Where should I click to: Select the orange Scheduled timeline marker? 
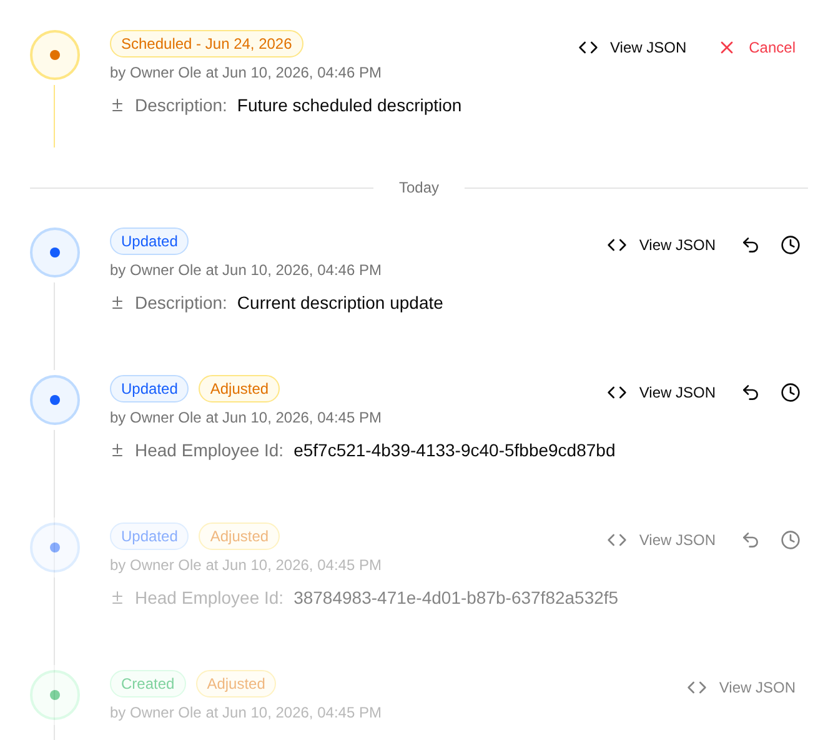pyautogui.click(x=55, y=55)
